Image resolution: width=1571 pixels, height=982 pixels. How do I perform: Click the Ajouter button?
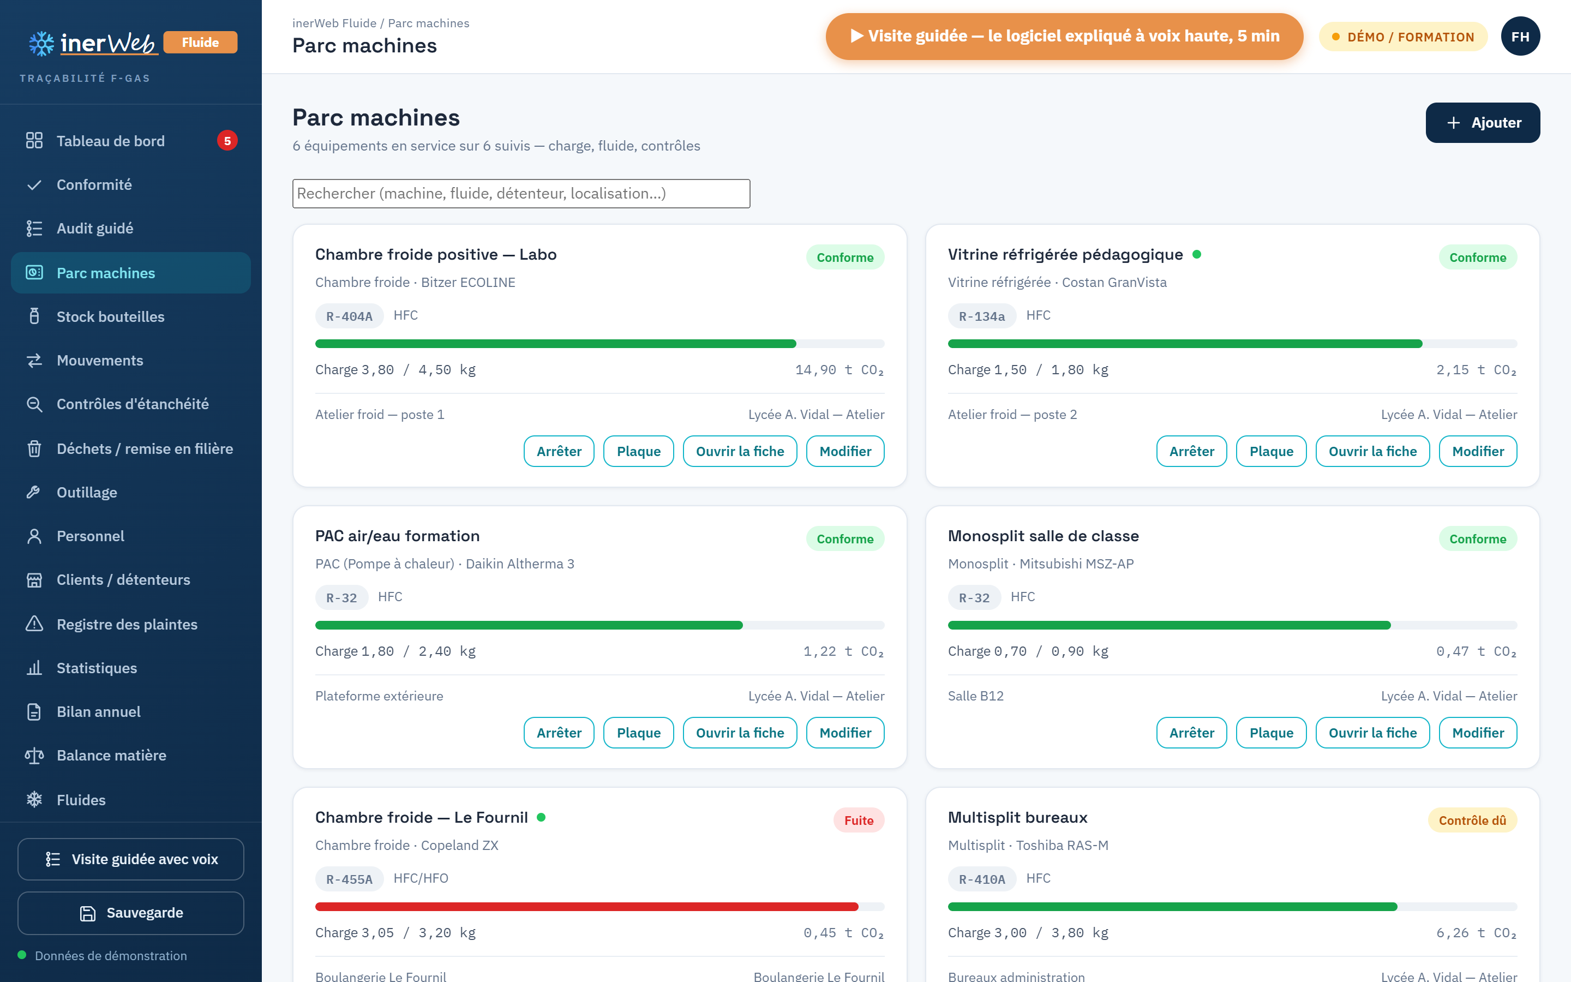tap(1483, 123)
